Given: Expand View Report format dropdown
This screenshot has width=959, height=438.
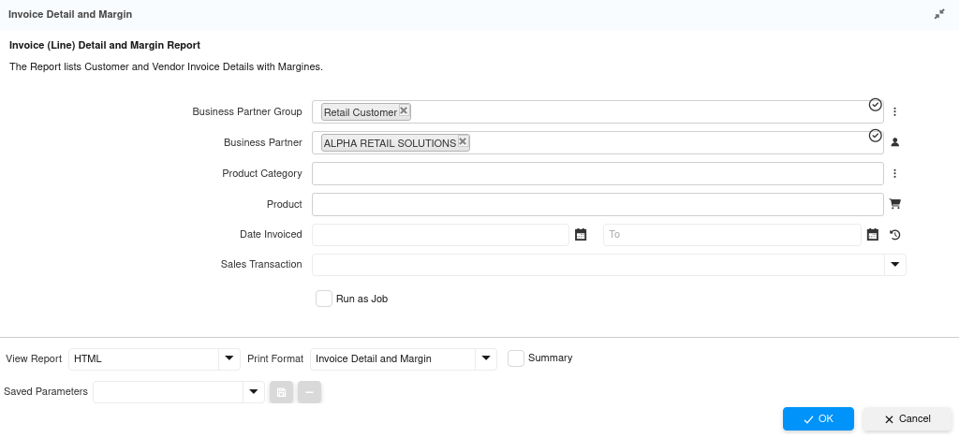Looking at the screenshot, I should tap(229, 358).
